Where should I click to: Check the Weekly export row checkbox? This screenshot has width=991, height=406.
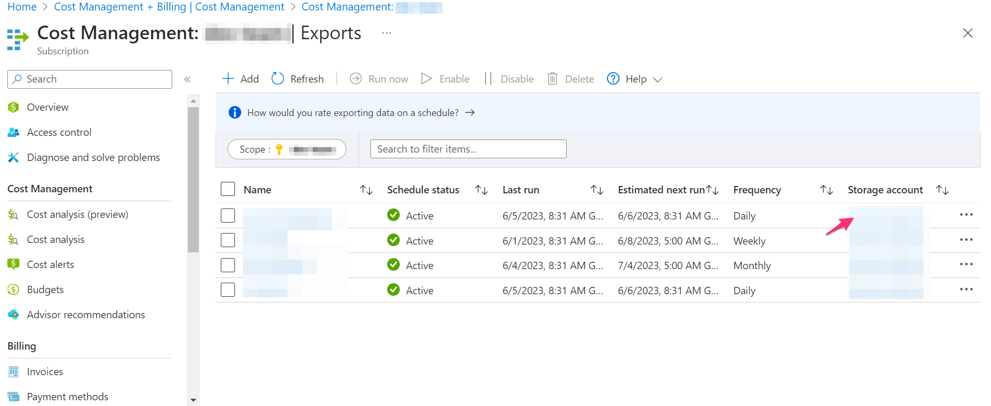(228, 240)
